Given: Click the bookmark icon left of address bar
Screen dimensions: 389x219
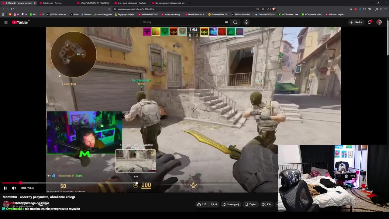Looking at the screenshot, I should coord(109,9).
